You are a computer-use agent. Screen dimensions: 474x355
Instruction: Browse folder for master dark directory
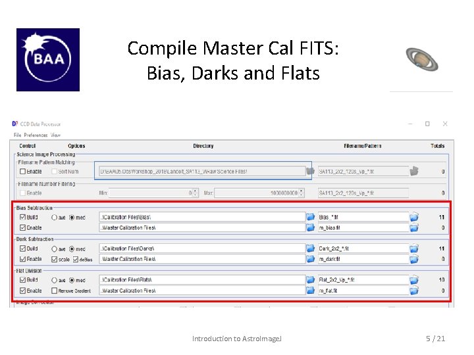click(310, 259)
